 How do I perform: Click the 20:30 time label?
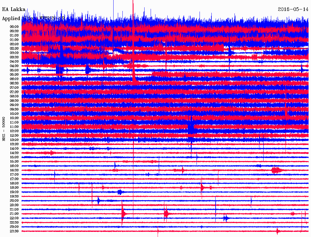click(x=14, y=205)
